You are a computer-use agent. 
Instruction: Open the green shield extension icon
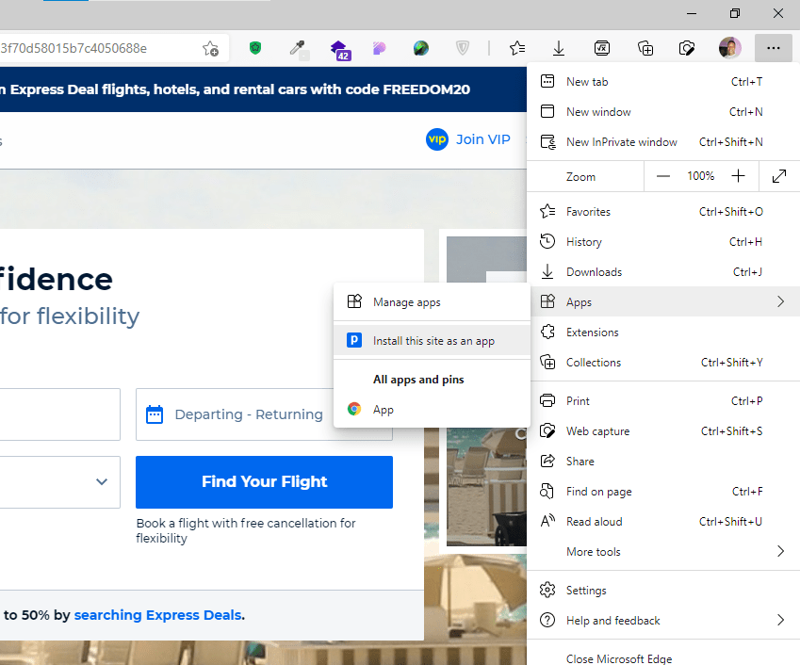pos(255,48)
